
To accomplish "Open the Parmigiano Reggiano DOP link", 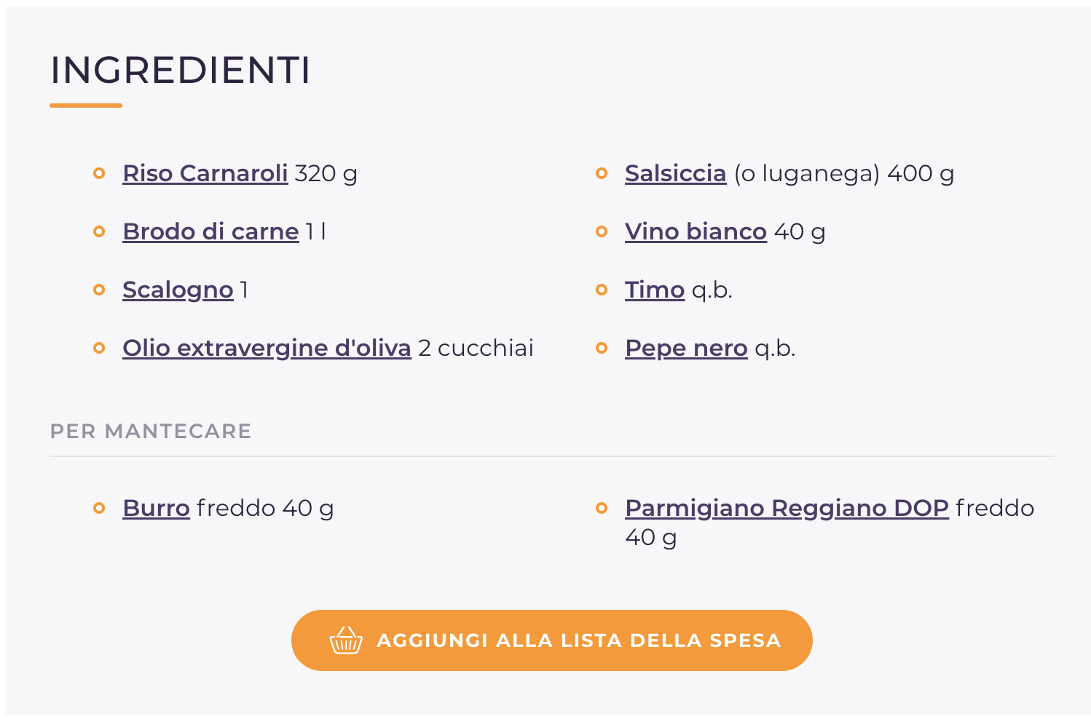I will coord(787,508).
